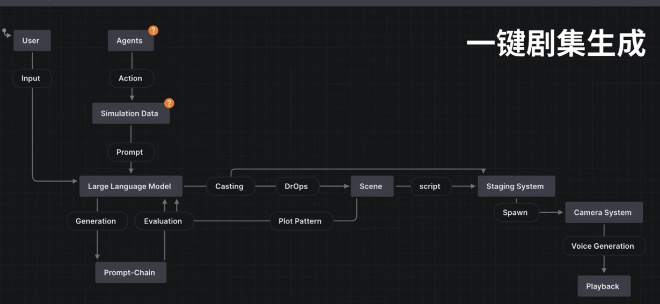Click the script edge label
Screen dimensions: 660x304
click(x=431, y=186)
